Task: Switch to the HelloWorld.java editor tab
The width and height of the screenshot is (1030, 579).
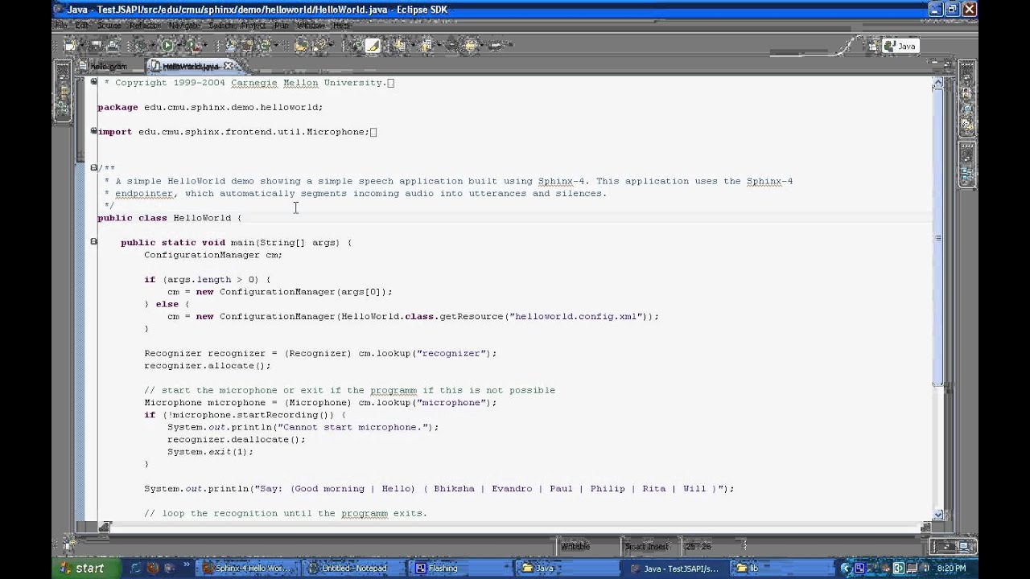Action: 191,66
